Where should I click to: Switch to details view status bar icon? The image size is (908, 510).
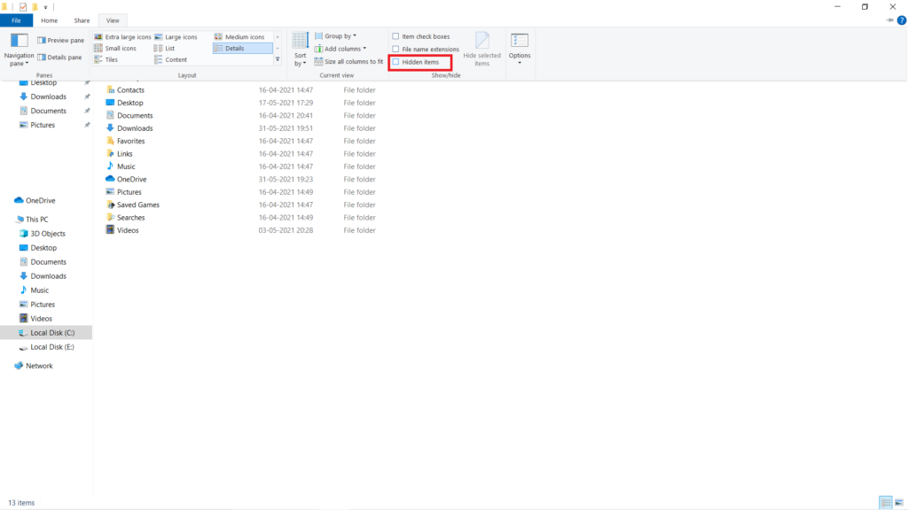(886, 503)
